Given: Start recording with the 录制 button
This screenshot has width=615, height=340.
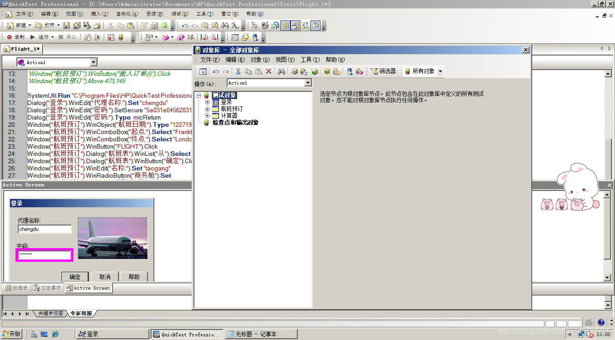Looking at the screenshot, I should point(16,37).
